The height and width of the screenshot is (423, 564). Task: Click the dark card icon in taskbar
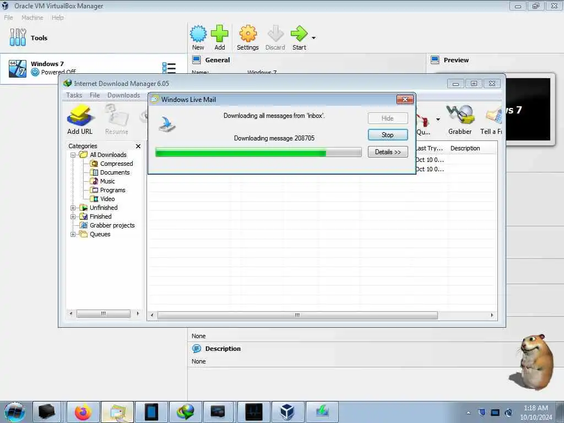[x=218, y=412]
